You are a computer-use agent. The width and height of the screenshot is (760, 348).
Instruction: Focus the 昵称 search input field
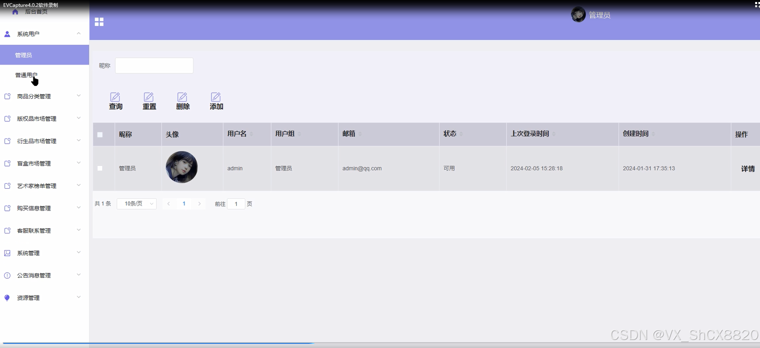point(154,66)
